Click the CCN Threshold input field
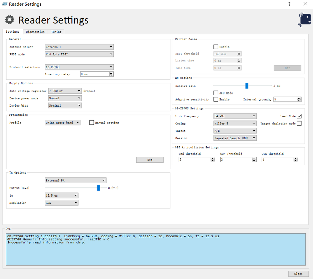Image resolution: width=313 pixels, height=279 pixels. pyautogui.click(x=238, y=160)
